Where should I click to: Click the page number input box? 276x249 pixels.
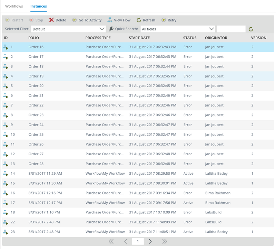pyautogui.click(x=138, y=241)
